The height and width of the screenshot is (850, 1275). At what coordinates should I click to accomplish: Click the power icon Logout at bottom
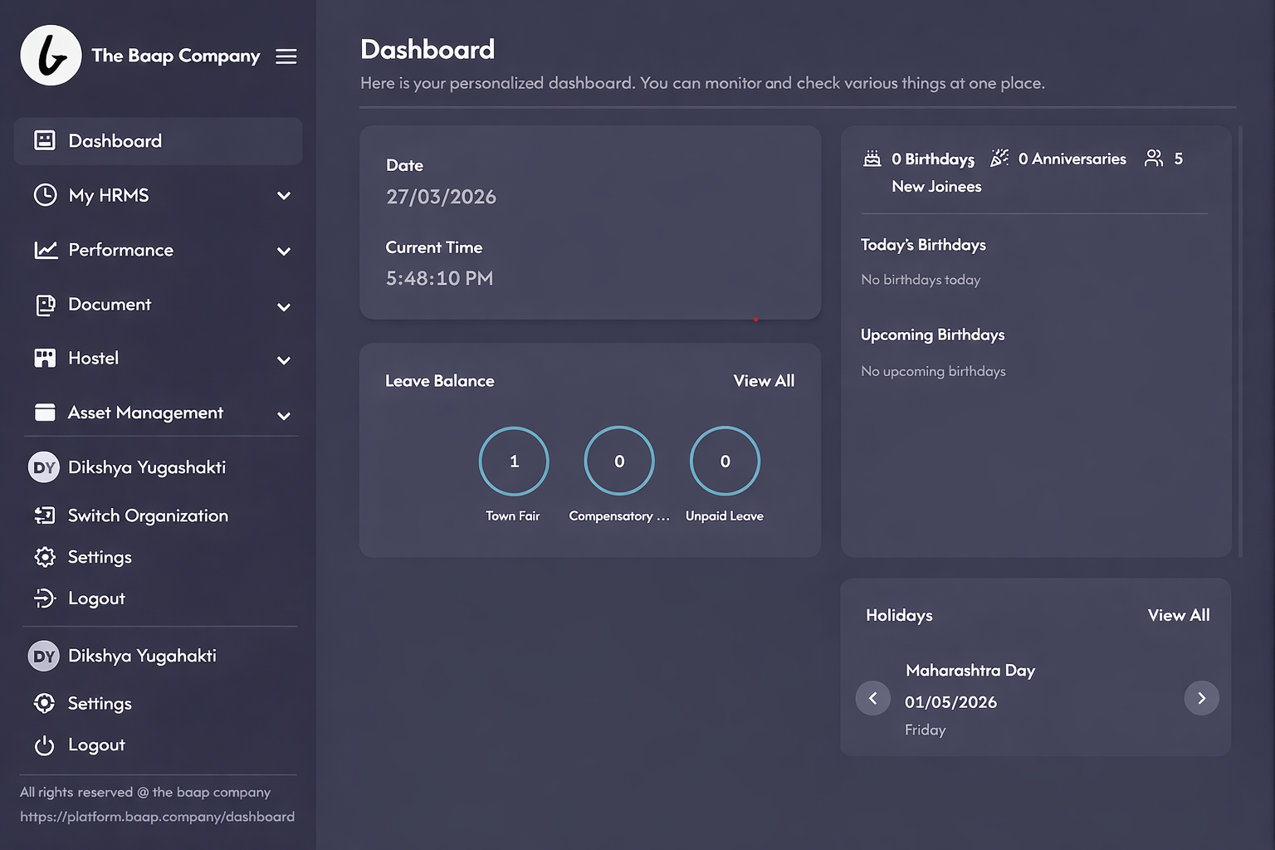[45, 745]
